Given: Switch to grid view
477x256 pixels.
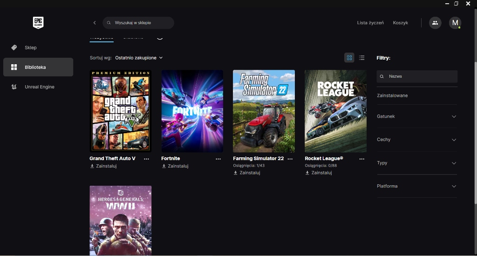Looking at the screenshot, I should 349,57.
